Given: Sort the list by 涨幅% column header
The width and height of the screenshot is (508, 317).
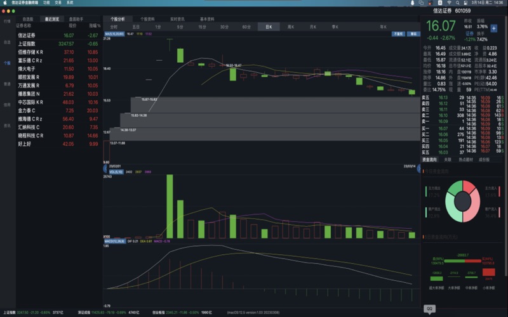Looking at the screenshot, I should 95,25.
